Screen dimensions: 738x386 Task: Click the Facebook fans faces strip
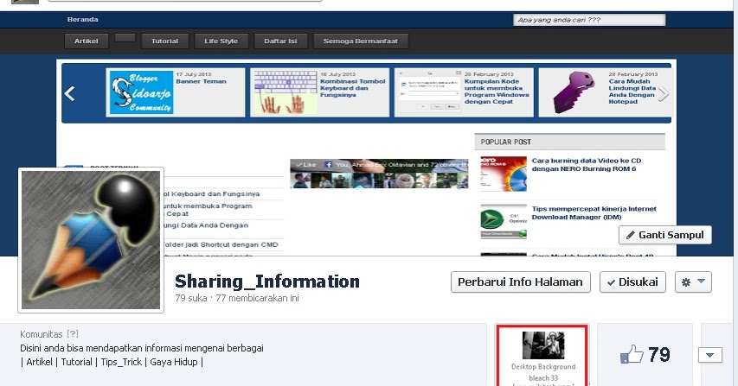[379, 180]
